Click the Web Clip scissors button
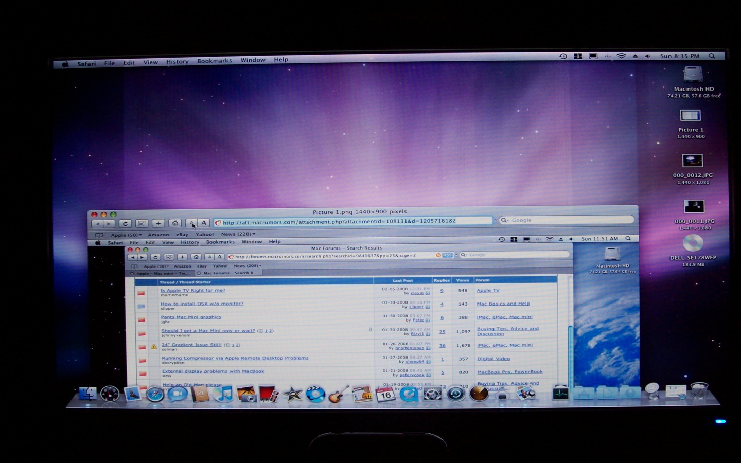The image size is (741, 463). 142,224
